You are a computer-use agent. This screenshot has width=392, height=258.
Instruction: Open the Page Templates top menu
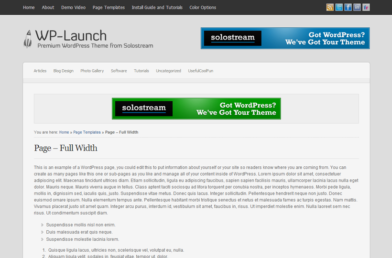[x=109, y=8]
